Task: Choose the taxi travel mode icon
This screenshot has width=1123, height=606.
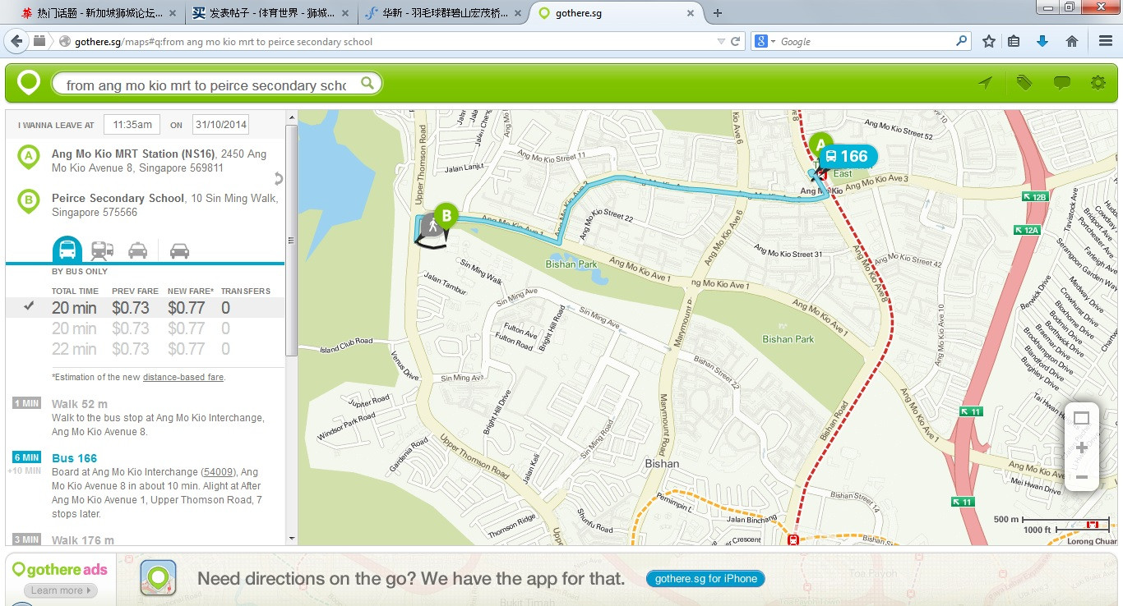Action: [x=138, y=250]
